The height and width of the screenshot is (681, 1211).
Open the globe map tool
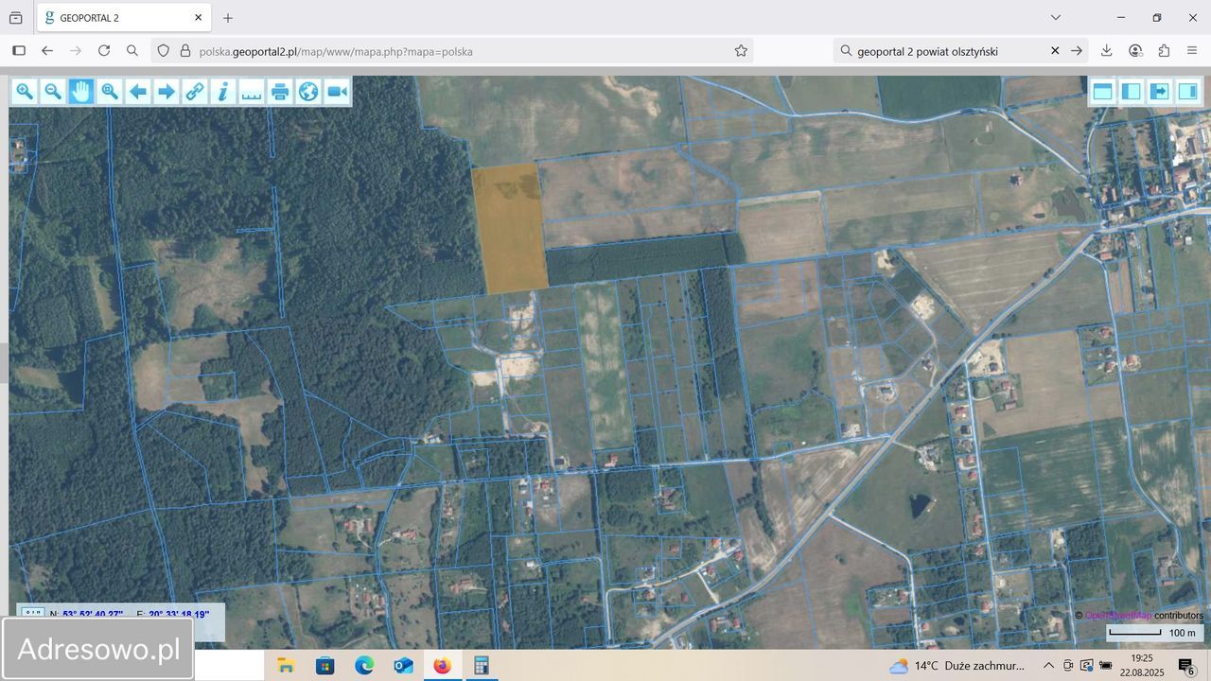[x=308, y=91]
